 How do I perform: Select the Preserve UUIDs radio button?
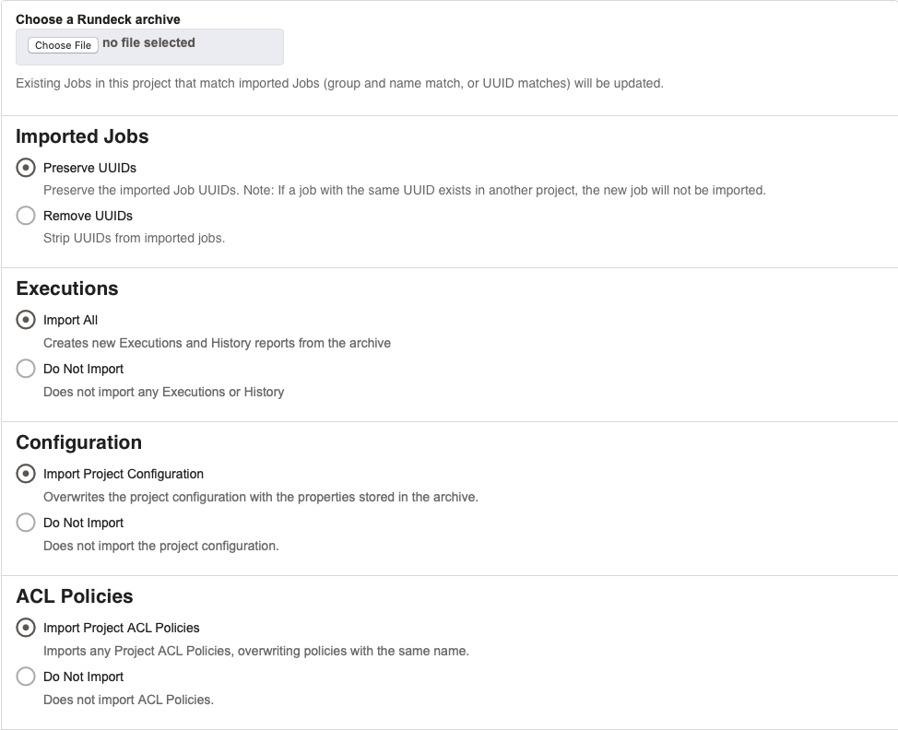coord(27,168)
